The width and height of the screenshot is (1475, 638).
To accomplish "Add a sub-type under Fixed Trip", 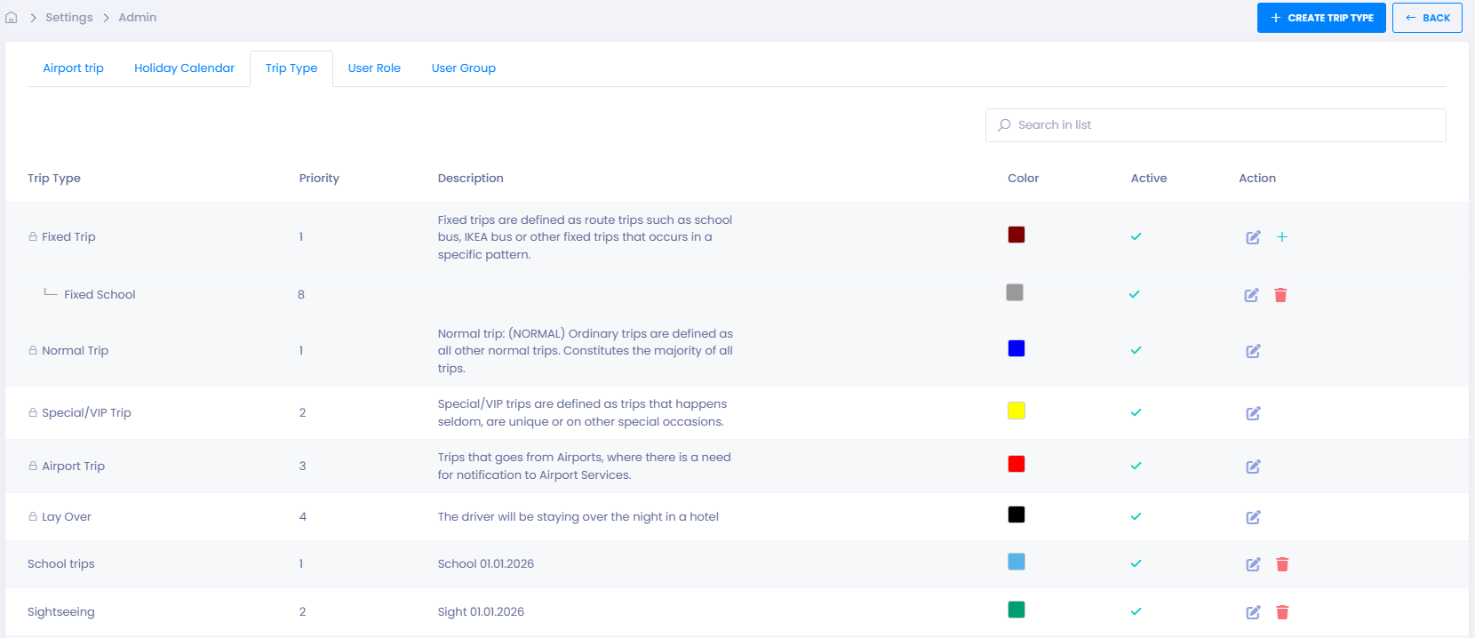I will click(1282, 237).
